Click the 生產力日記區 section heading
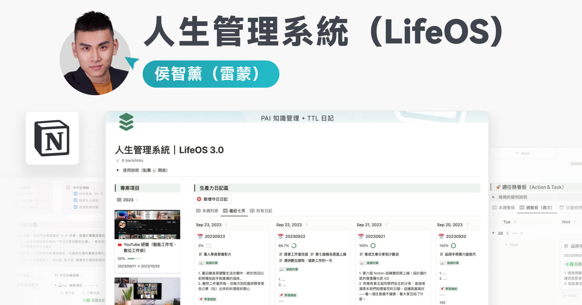582x305 pixels. point(214,188)
